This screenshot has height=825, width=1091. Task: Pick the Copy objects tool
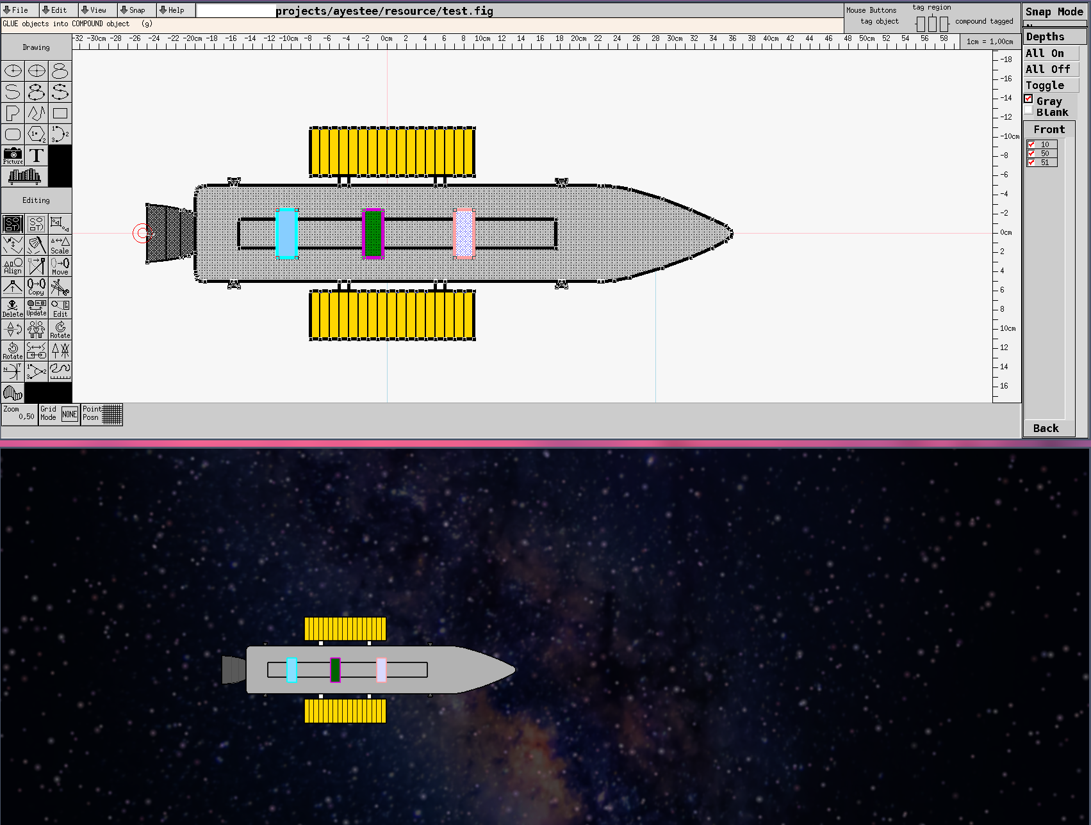37,287
